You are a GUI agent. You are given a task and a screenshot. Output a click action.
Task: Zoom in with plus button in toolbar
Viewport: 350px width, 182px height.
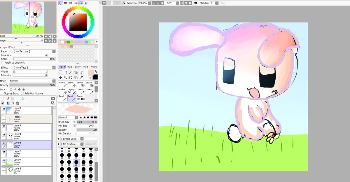tap(158, 3)
